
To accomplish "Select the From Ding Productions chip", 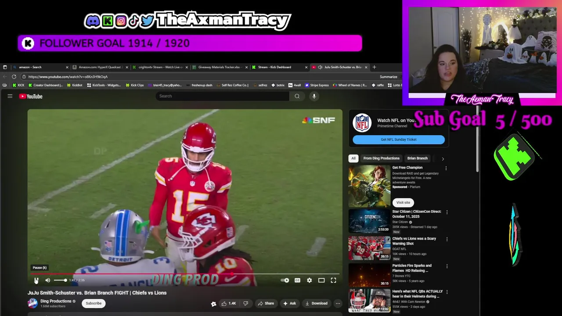I will tap(382, 158).
